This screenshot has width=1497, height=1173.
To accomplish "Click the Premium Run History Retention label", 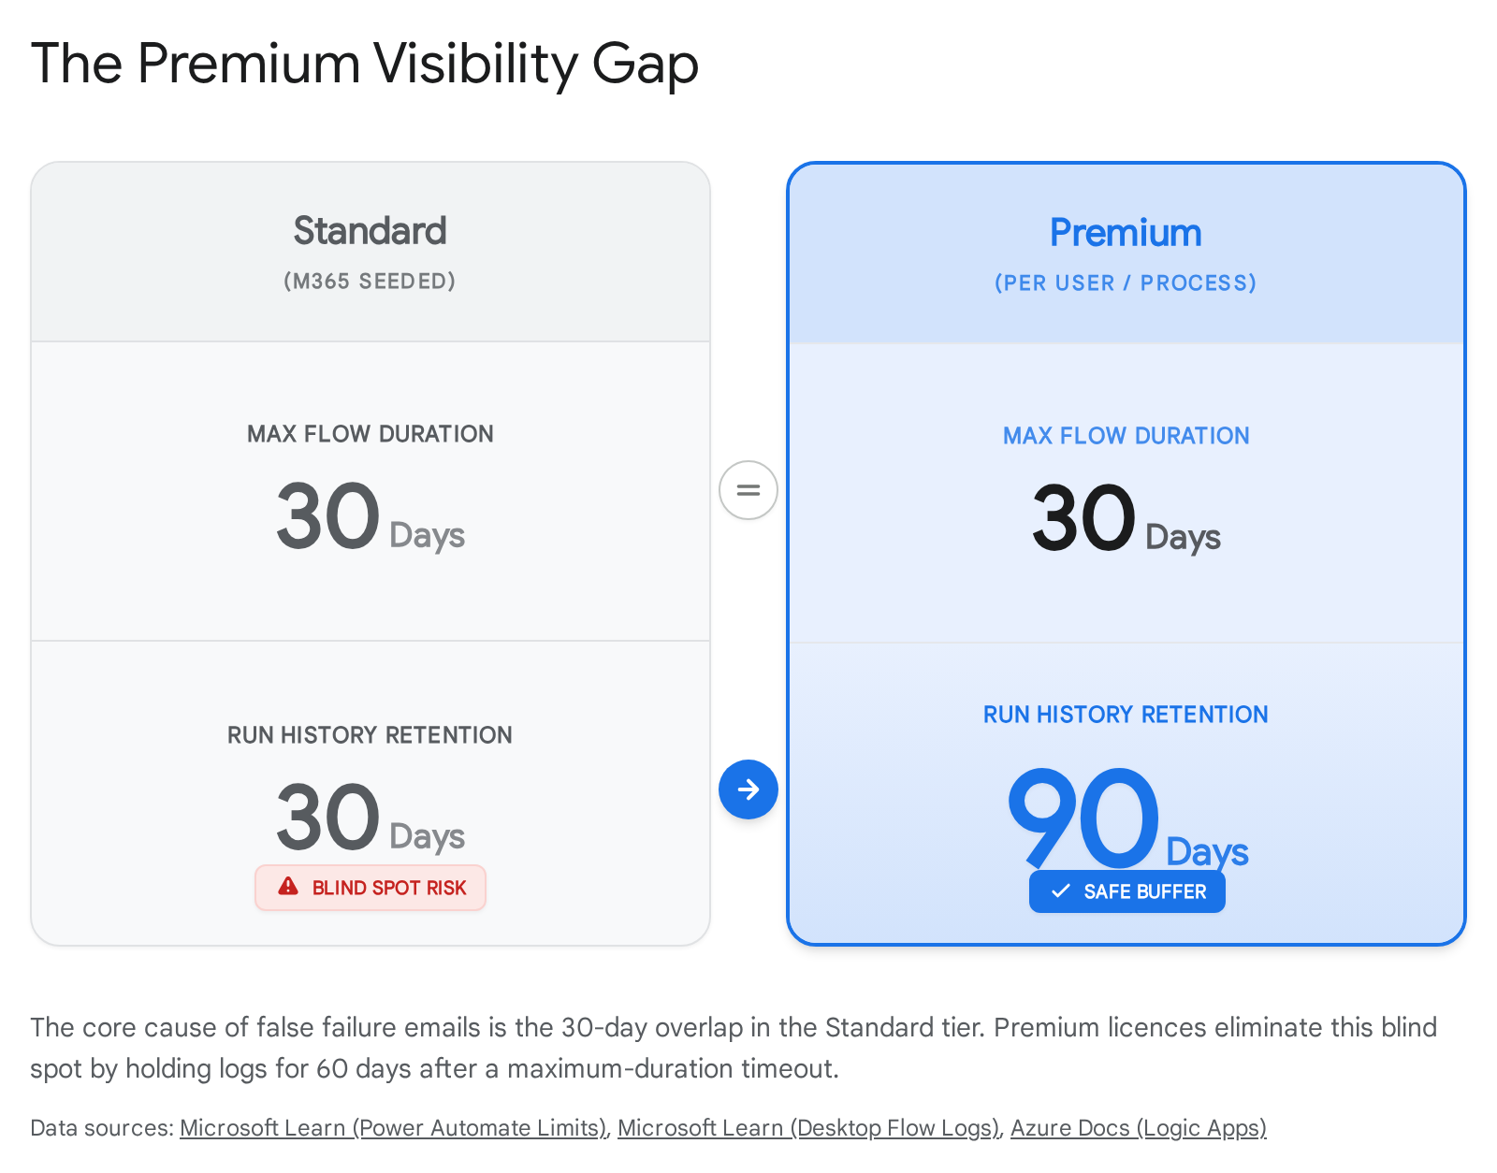I will coord(1126,715).
